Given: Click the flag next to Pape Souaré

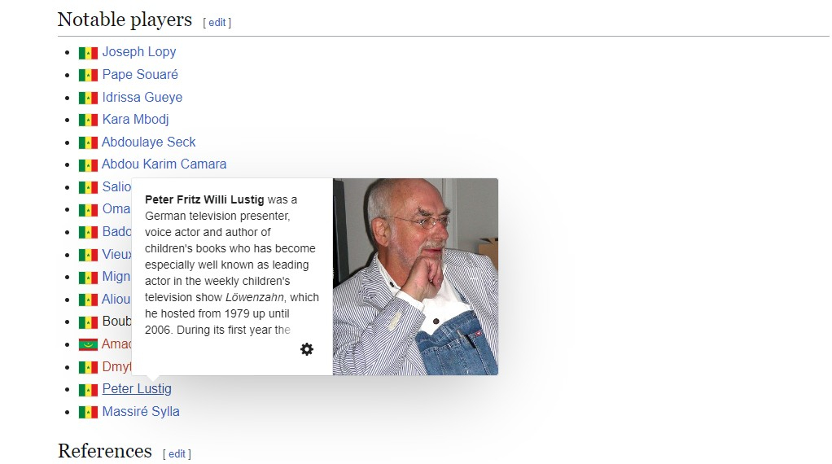Looking at the screenshot, I should coord(88,76).
